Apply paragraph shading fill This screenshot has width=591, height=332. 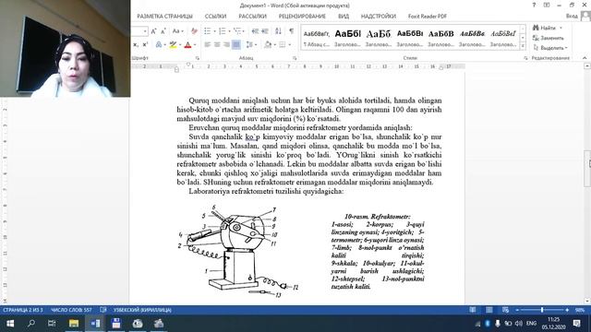268,45
